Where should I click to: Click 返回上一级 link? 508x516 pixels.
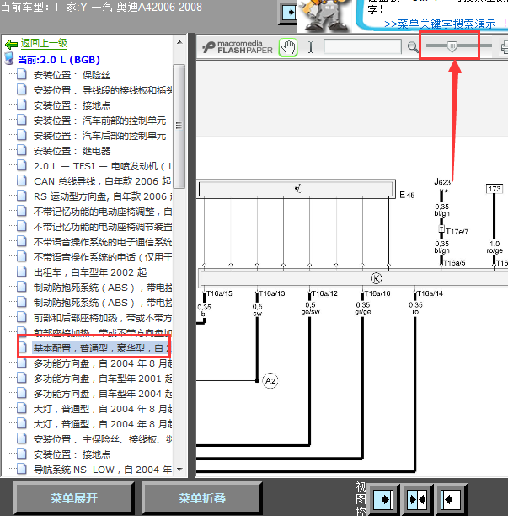click(x=44, y=44)
